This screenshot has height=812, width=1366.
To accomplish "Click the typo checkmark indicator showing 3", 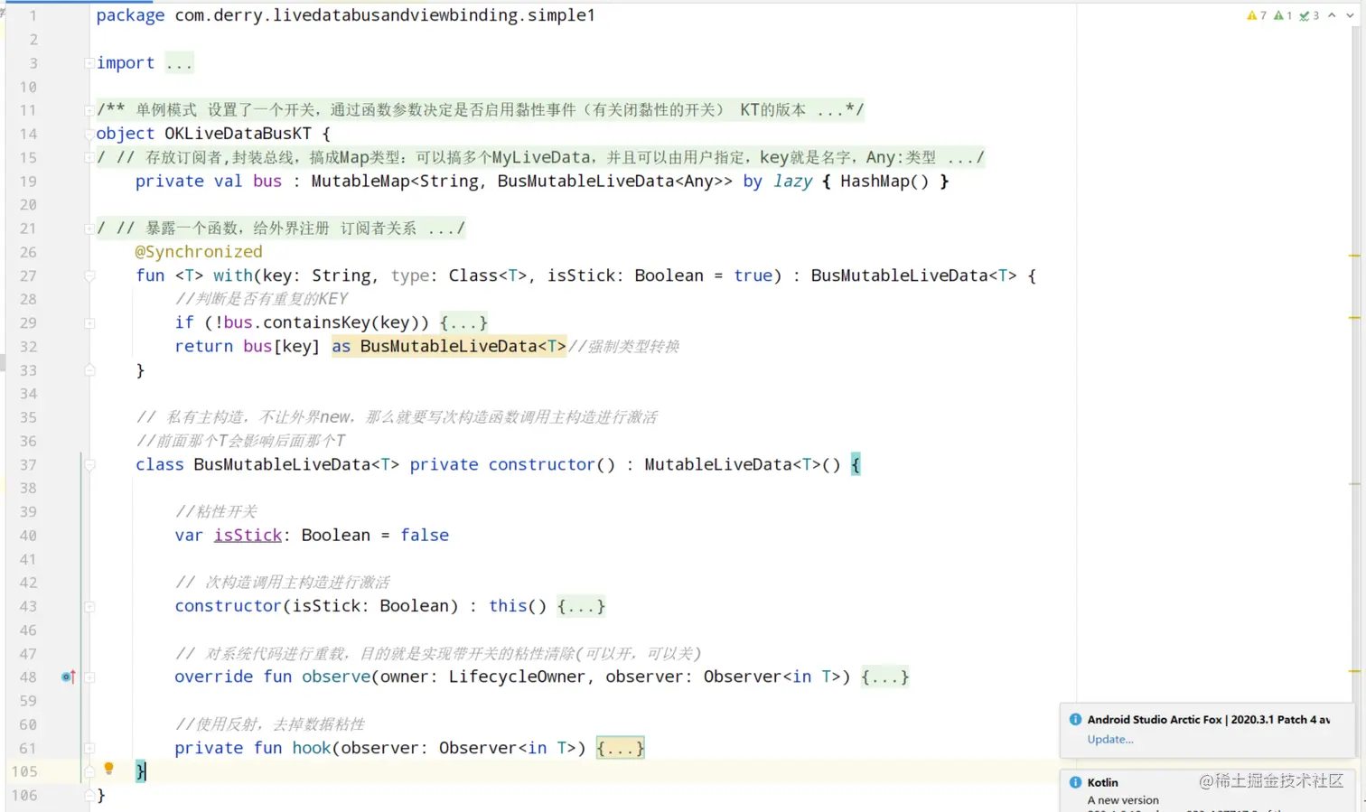I will [1309, 15].
